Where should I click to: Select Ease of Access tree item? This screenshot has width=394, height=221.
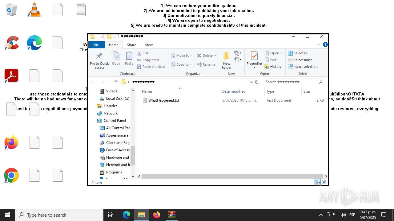point(115,150)
